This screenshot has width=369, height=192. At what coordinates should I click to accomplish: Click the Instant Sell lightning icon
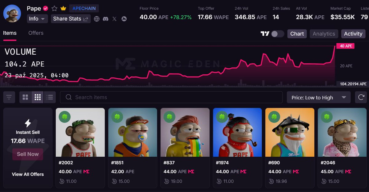pyautogui.click(x=28, y=123)
